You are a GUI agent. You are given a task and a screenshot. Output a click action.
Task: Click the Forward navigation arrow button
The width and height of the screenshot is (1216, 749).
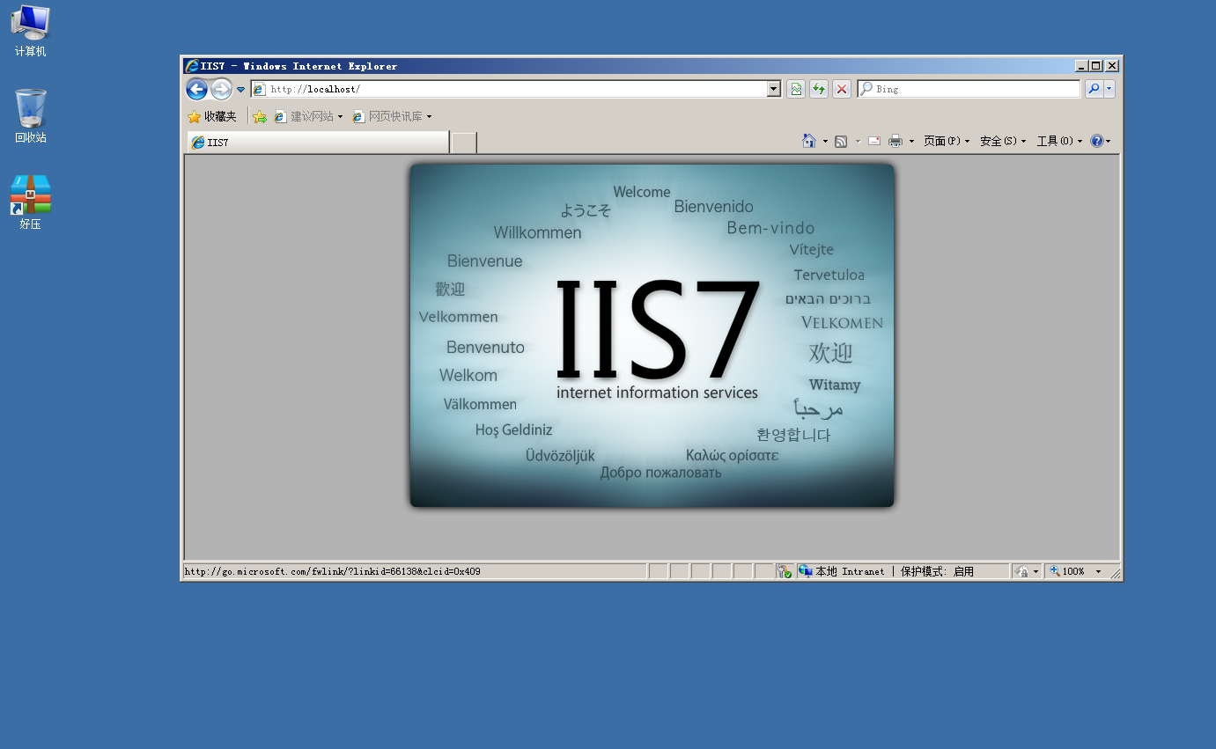[221, 89]
